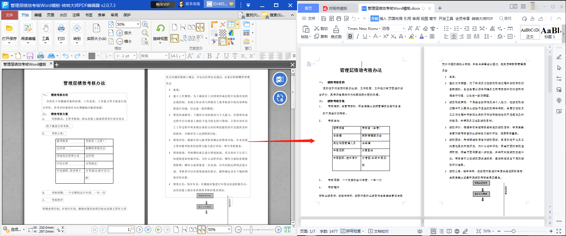Select the 标题 1 style
This screenshot has height=236, width=566.
pyautogui.click(x=550, y=32)
